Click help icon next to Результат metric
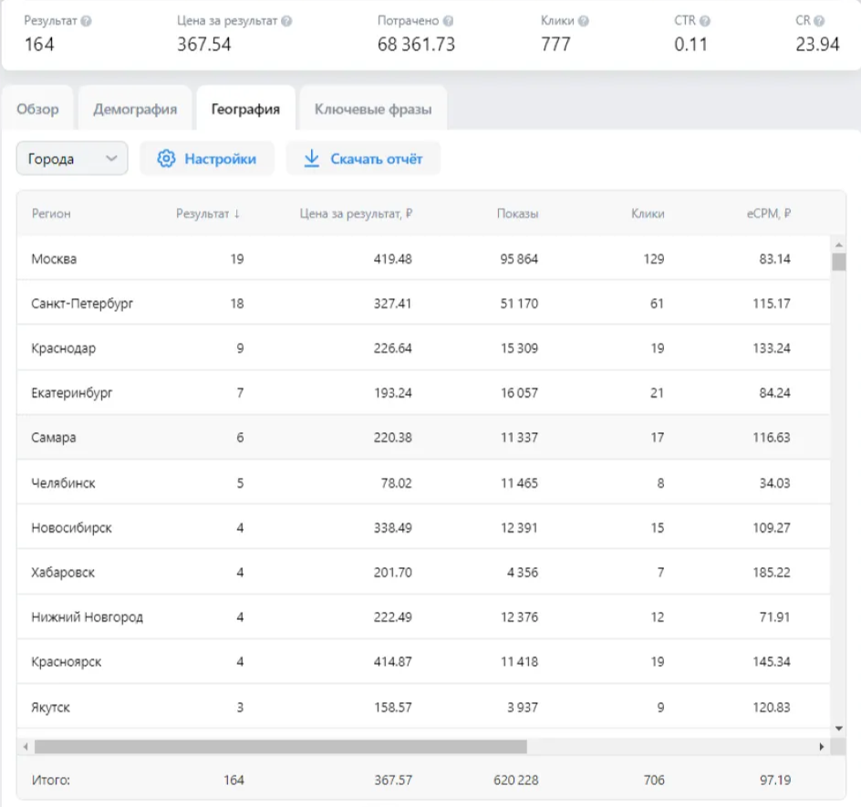The width and height of the screenshot is (861, 807). click(87, 20)
